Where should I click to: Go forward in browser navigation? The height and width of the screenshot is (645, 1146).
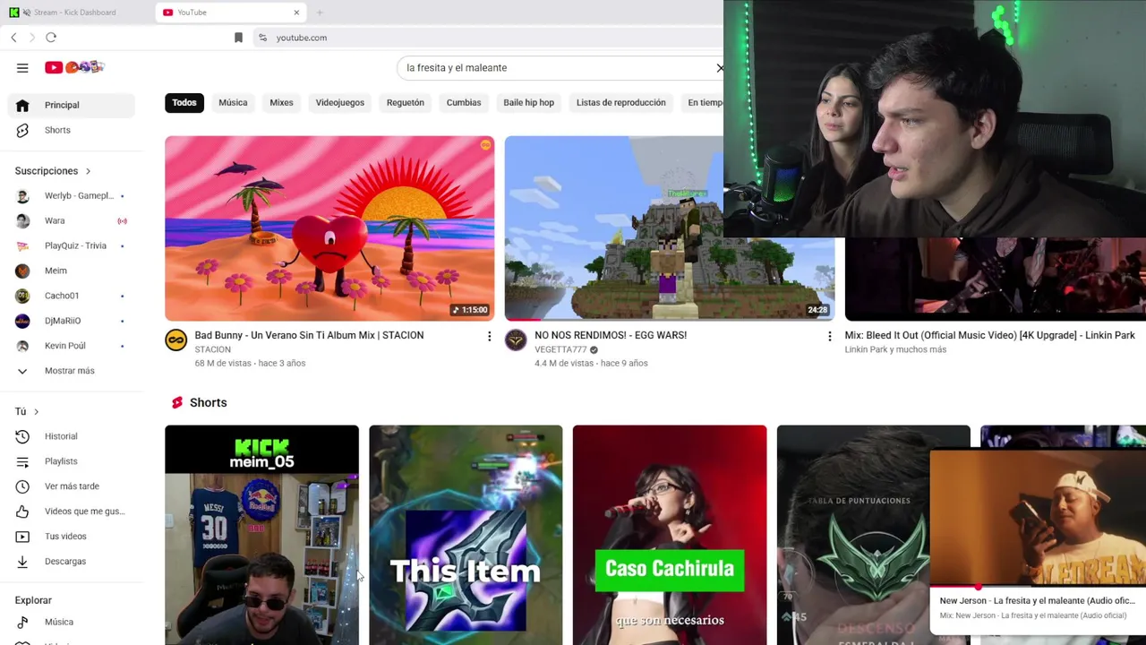tap(31, 38)
